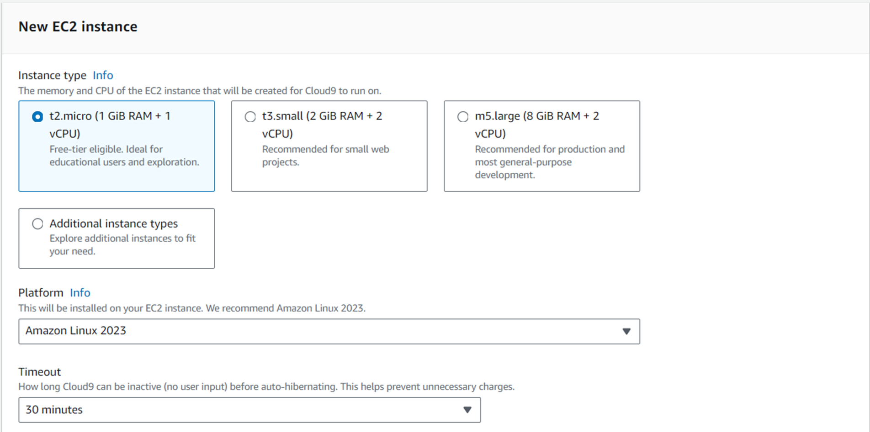The width and height of the screenshot is (870, 432).
Task: Click the m5.large production development card
Action: click(x=541, y=146)
